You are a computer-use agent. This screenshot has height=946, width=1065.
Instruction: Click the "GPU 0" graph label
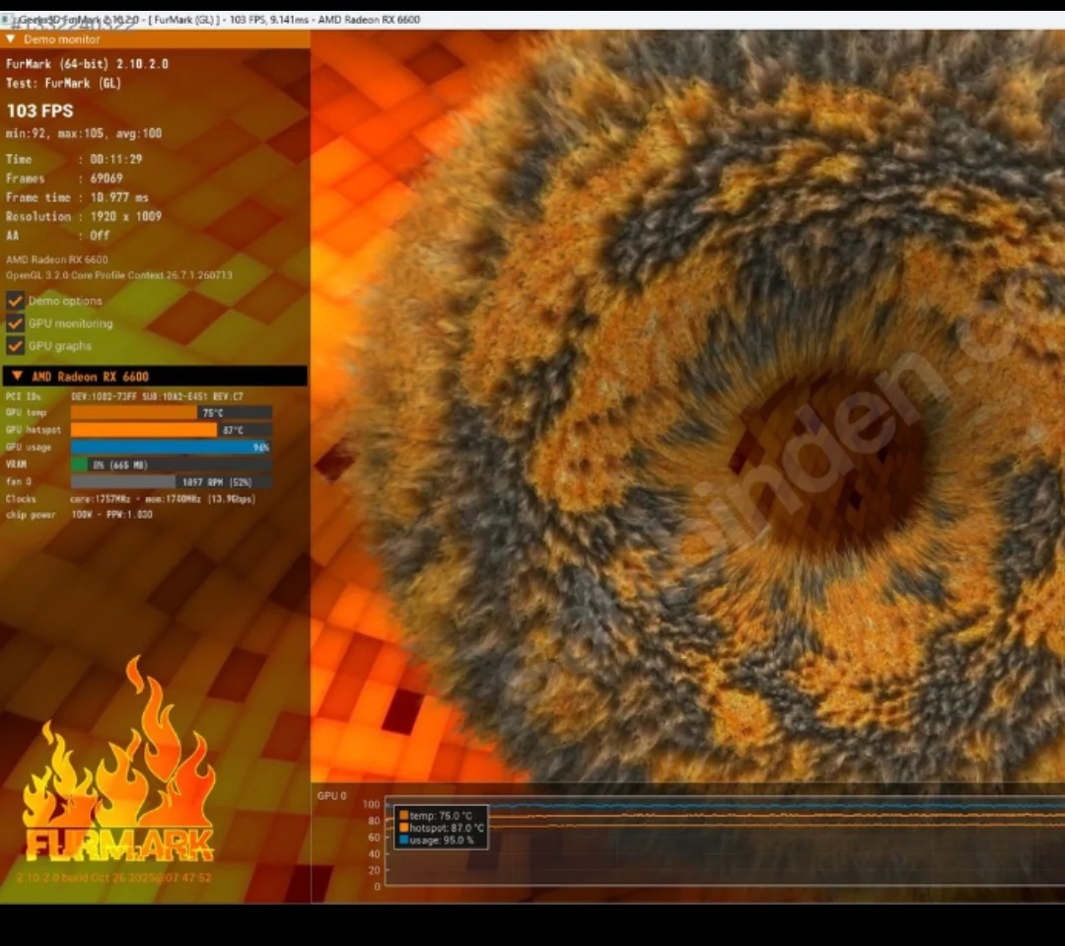point(331,796)
